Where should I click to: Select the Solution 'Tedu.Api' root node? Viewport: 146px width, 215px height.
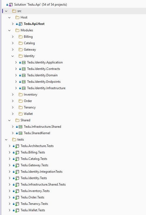pos(40,5)
